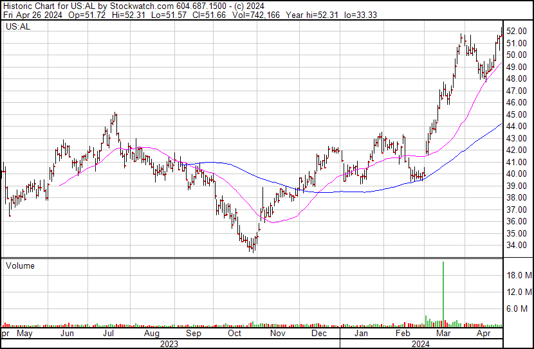This screenshot has height=349, width=534.
Task: Click the Volume panel label
Action: [x=20, y=265]
